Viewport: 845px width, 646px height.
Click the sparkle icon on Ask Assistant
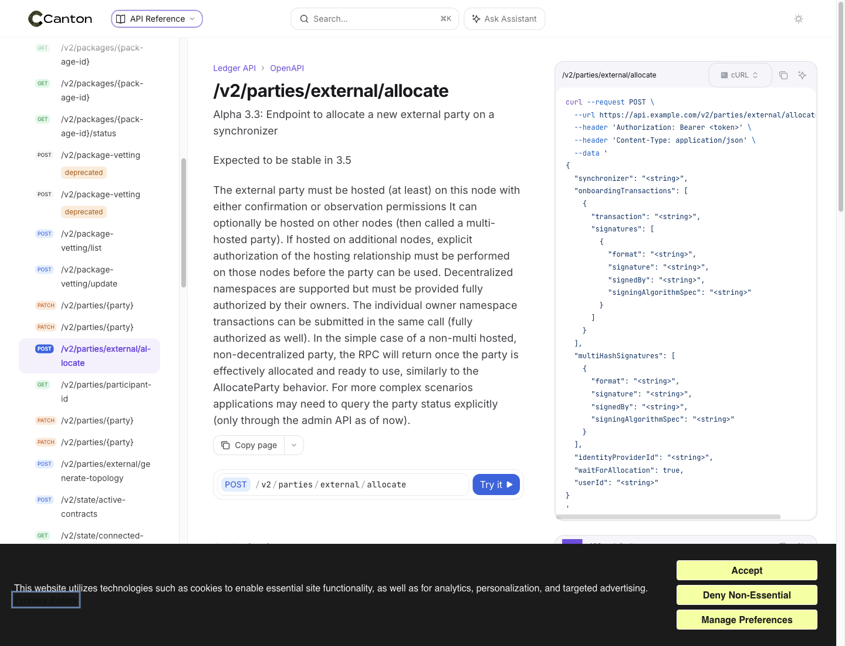(x=476, y=19)
